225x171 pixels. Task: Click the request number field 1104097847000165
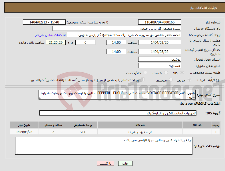click(159, 22)
